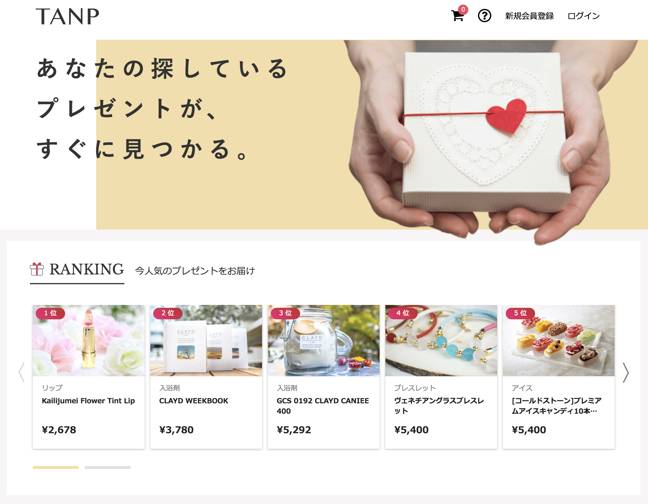
Task: Click the GCS 0192 CLAYD CANIEE 400 title
Action: [x=323, y=406]
